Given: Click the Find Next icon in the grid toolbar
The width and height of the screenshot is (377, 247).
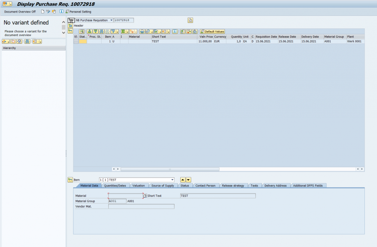Looking at the screenshot, I should pos(108,32).
